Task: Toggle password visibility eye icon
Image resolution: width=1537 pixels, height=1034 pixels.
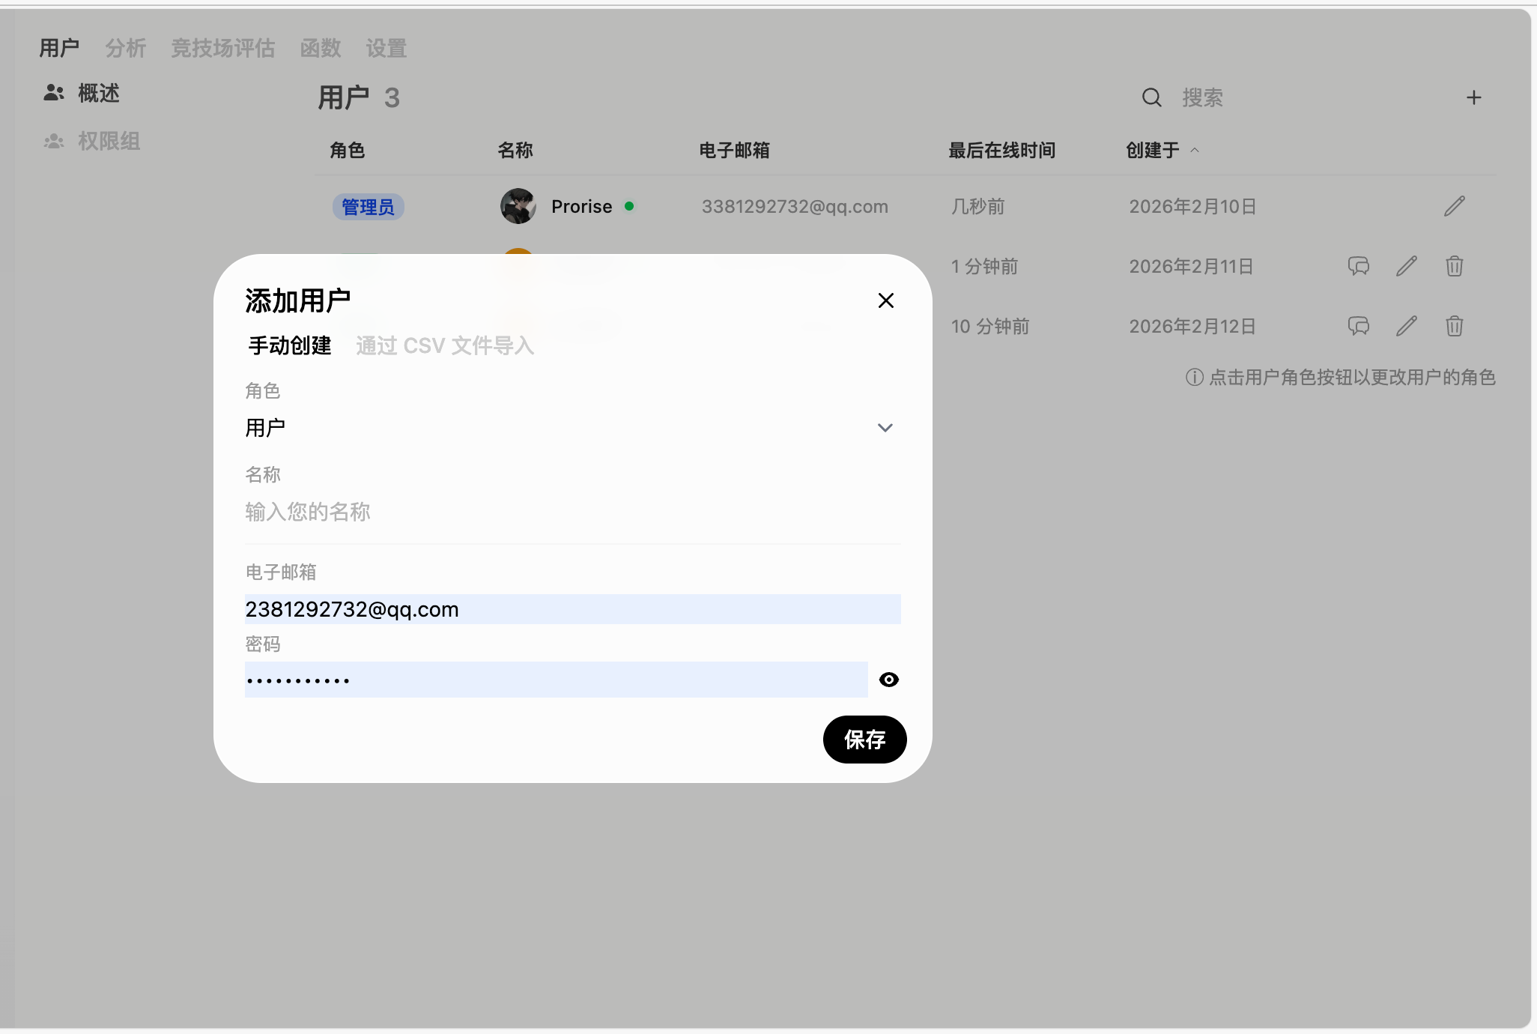Action: pyautogui.click(x=888, y=680)
